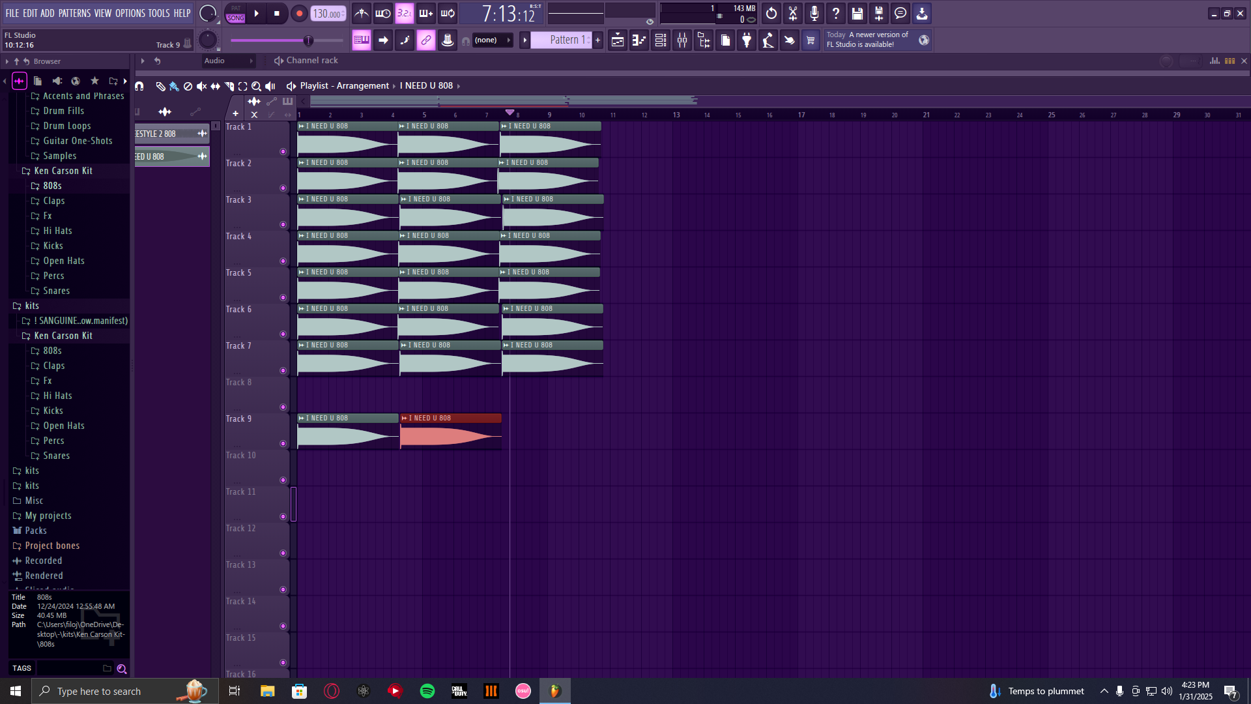
Task: Select the Select tool in playlist toolbar
Action: pyautogui.click(x=242, y=86)
